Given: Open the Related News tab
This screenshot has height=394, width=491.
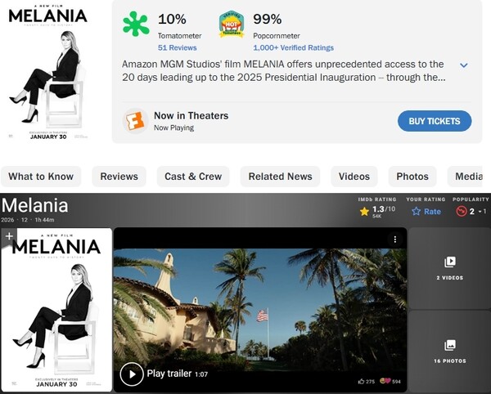Looking at the screenshot, I should (x=280, y=177).
